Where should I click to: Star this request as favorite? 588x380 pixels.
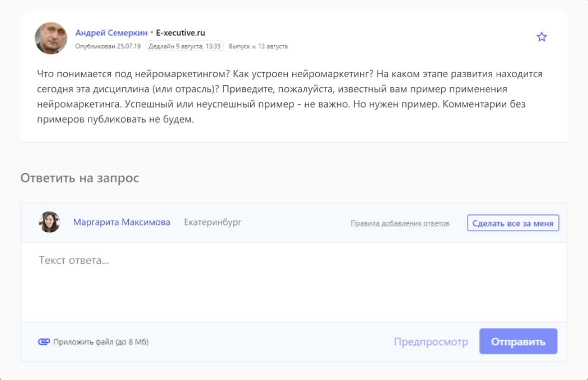(x=542, y=37)
